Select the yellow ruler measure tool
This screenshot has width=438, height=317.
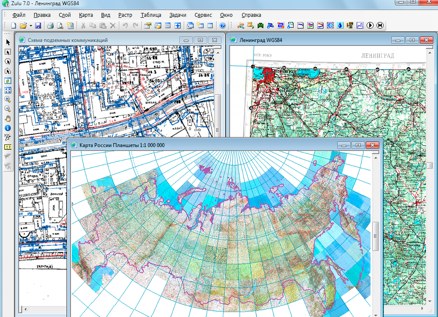point(8,147)
